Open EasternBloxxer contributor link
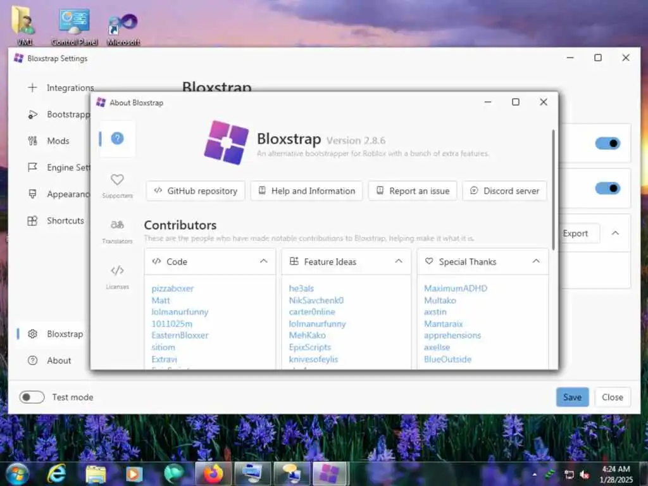The height and width of the screenshot is (486, 648). point(180,335)
